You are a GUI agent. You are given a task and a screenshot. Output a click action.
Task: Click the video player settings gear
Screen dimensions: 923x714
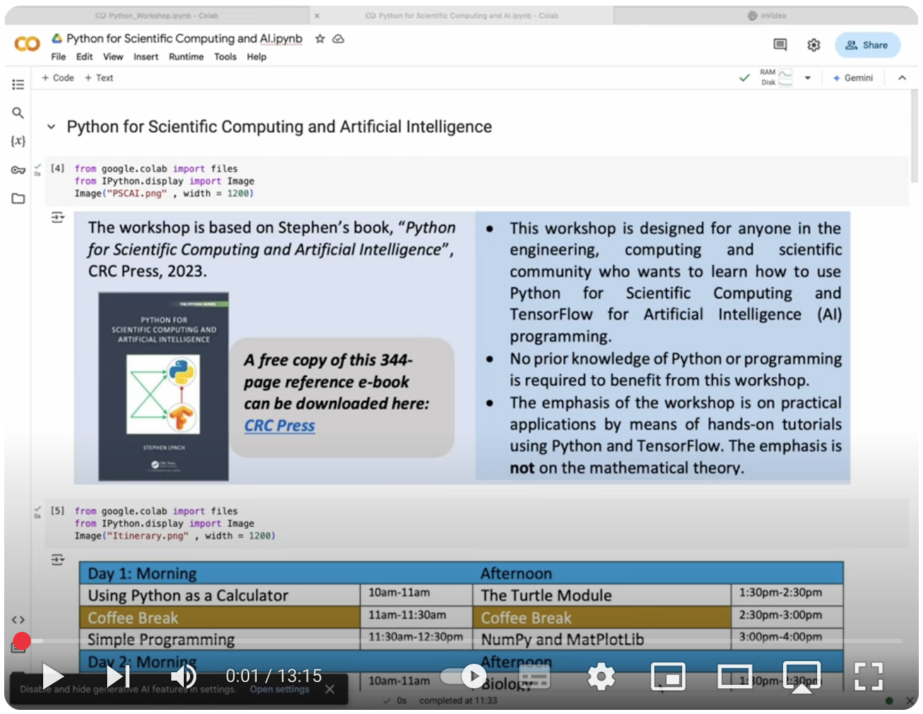point(601,676)
